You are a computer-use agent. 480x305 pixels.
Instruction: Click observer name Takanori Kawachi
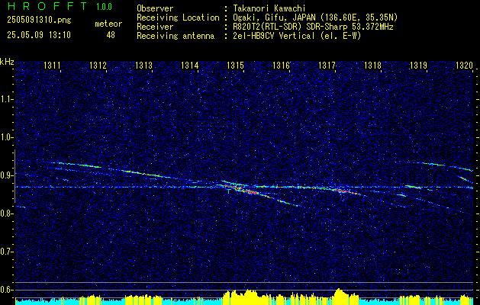[x=269, y=8]
